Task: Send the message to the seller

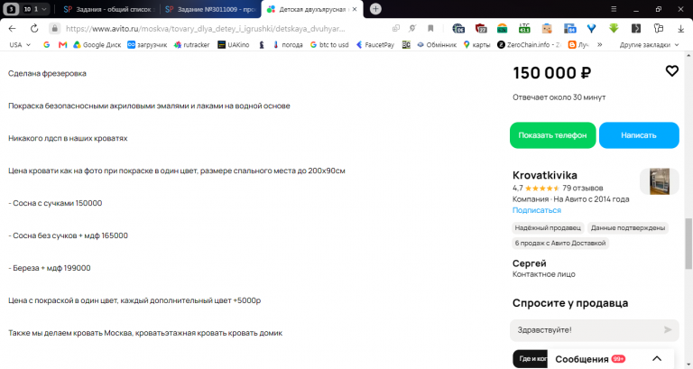Action: 668,329
